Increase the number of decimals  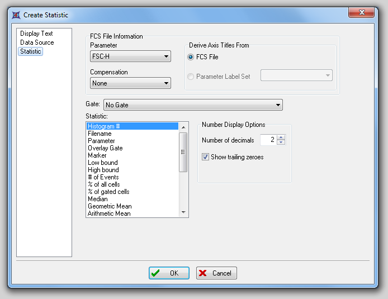pos(281,137)
